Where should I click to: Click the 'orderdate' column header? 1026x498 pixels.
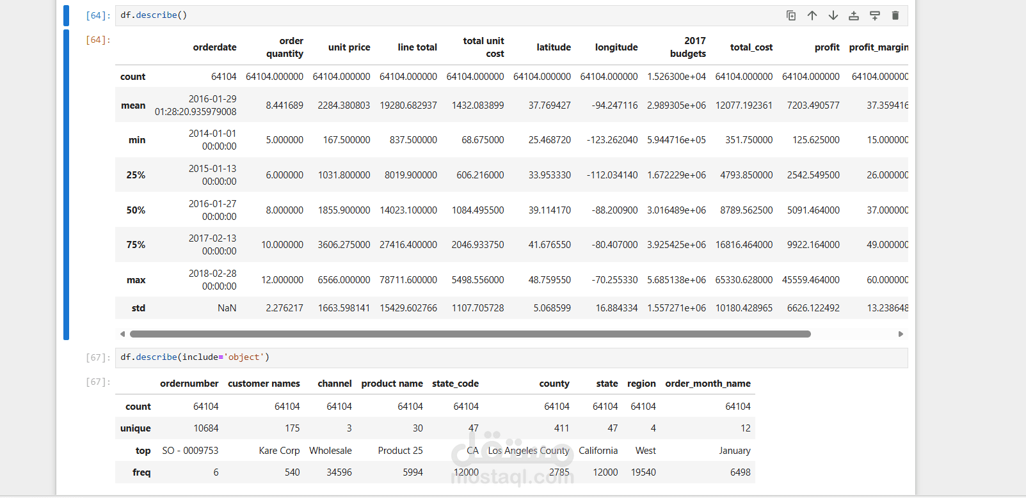[214, 47]
